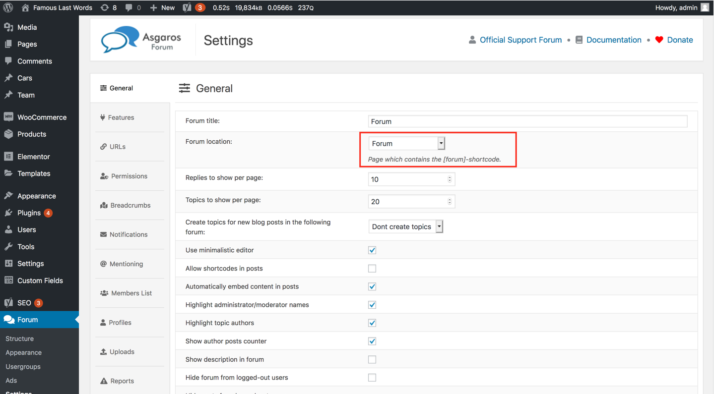Open the Permissions settings section
The width and height of the screenshot is (714, 394).
coord(128,176)
